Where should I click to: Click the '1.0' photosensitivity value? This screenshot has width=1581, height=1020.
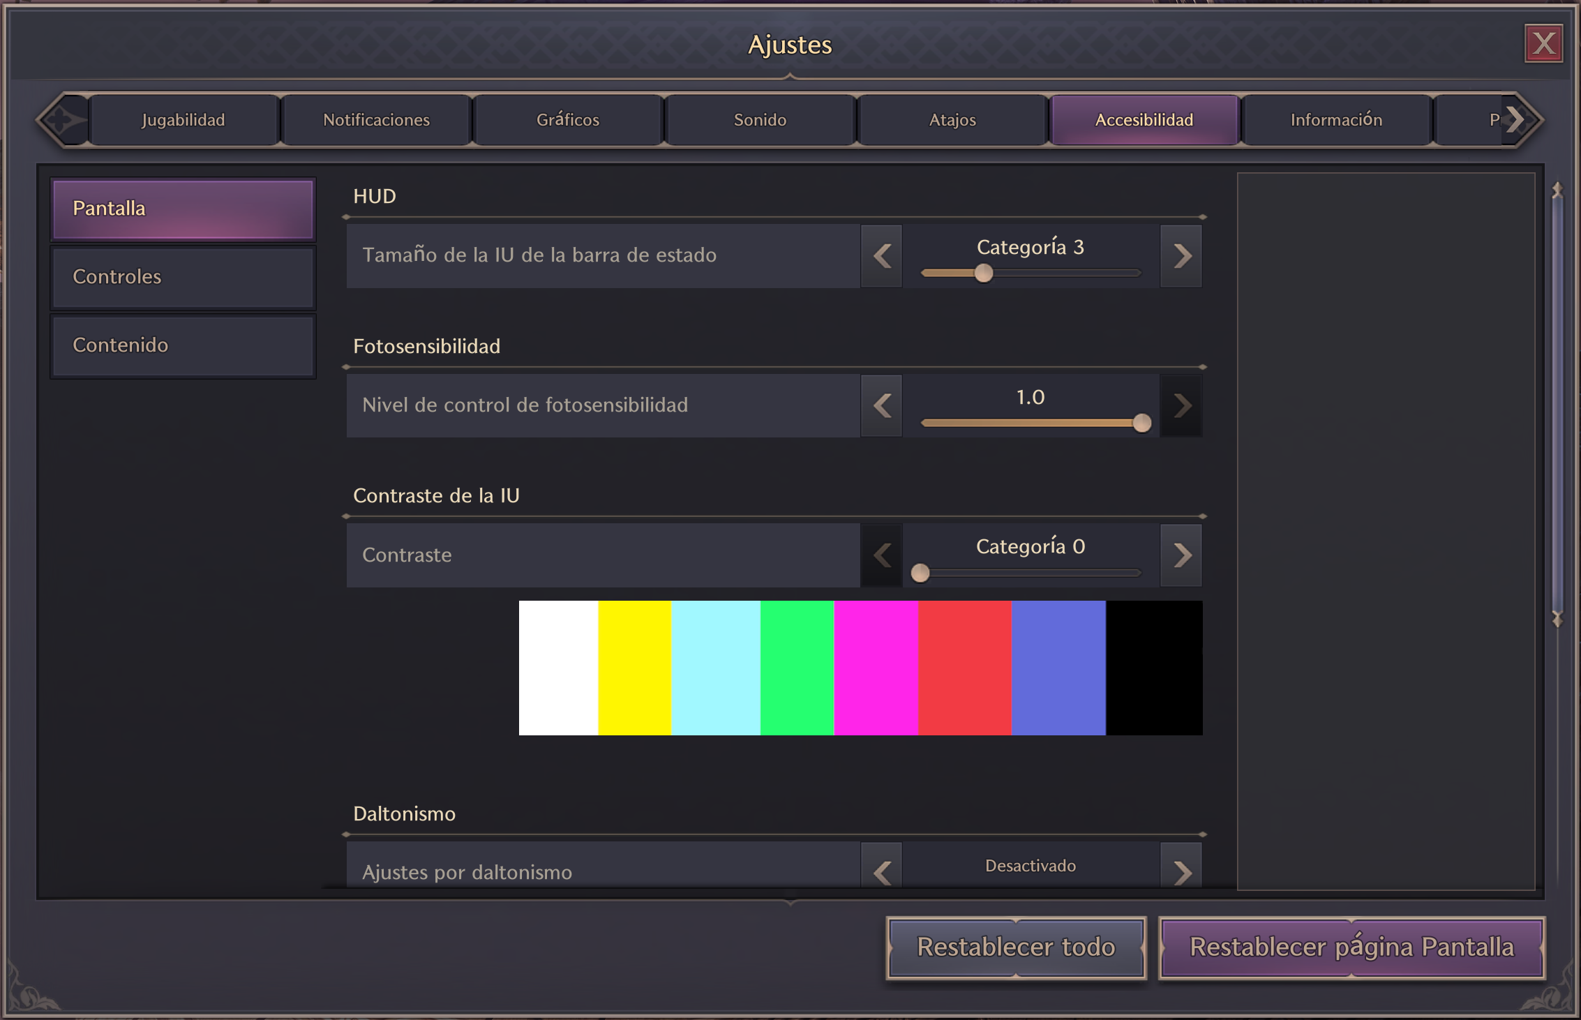tap(1031, 397)
